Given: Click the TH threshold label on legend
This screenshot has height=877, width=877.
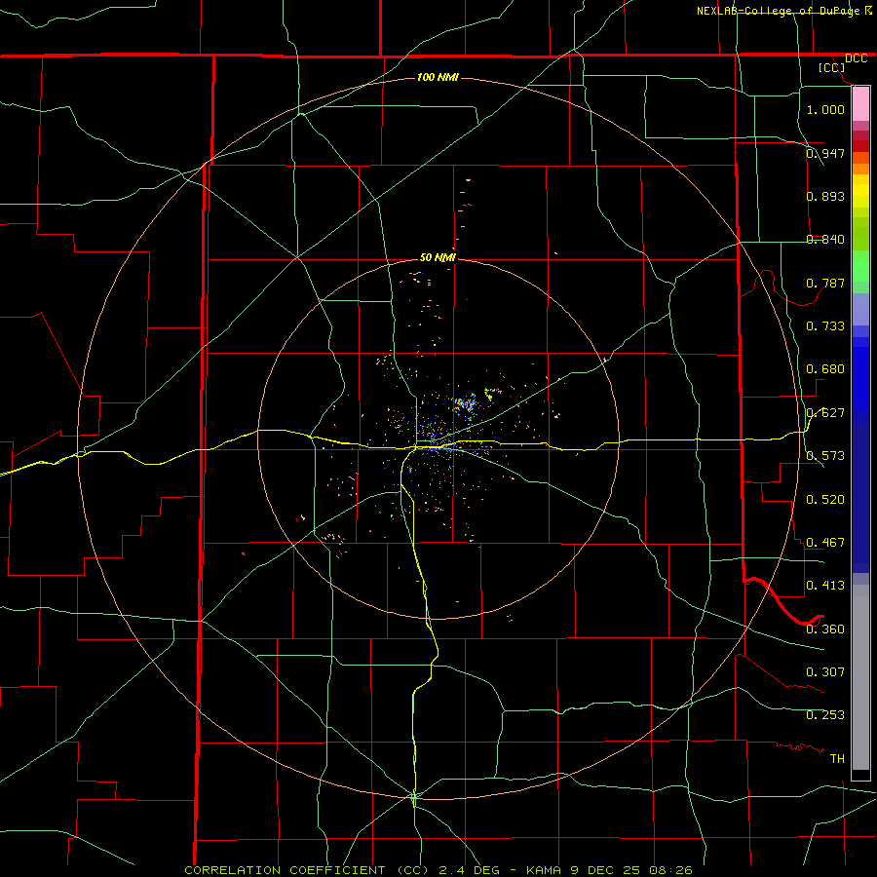Looking at the screenshot, I should click(x=837, y=758).
